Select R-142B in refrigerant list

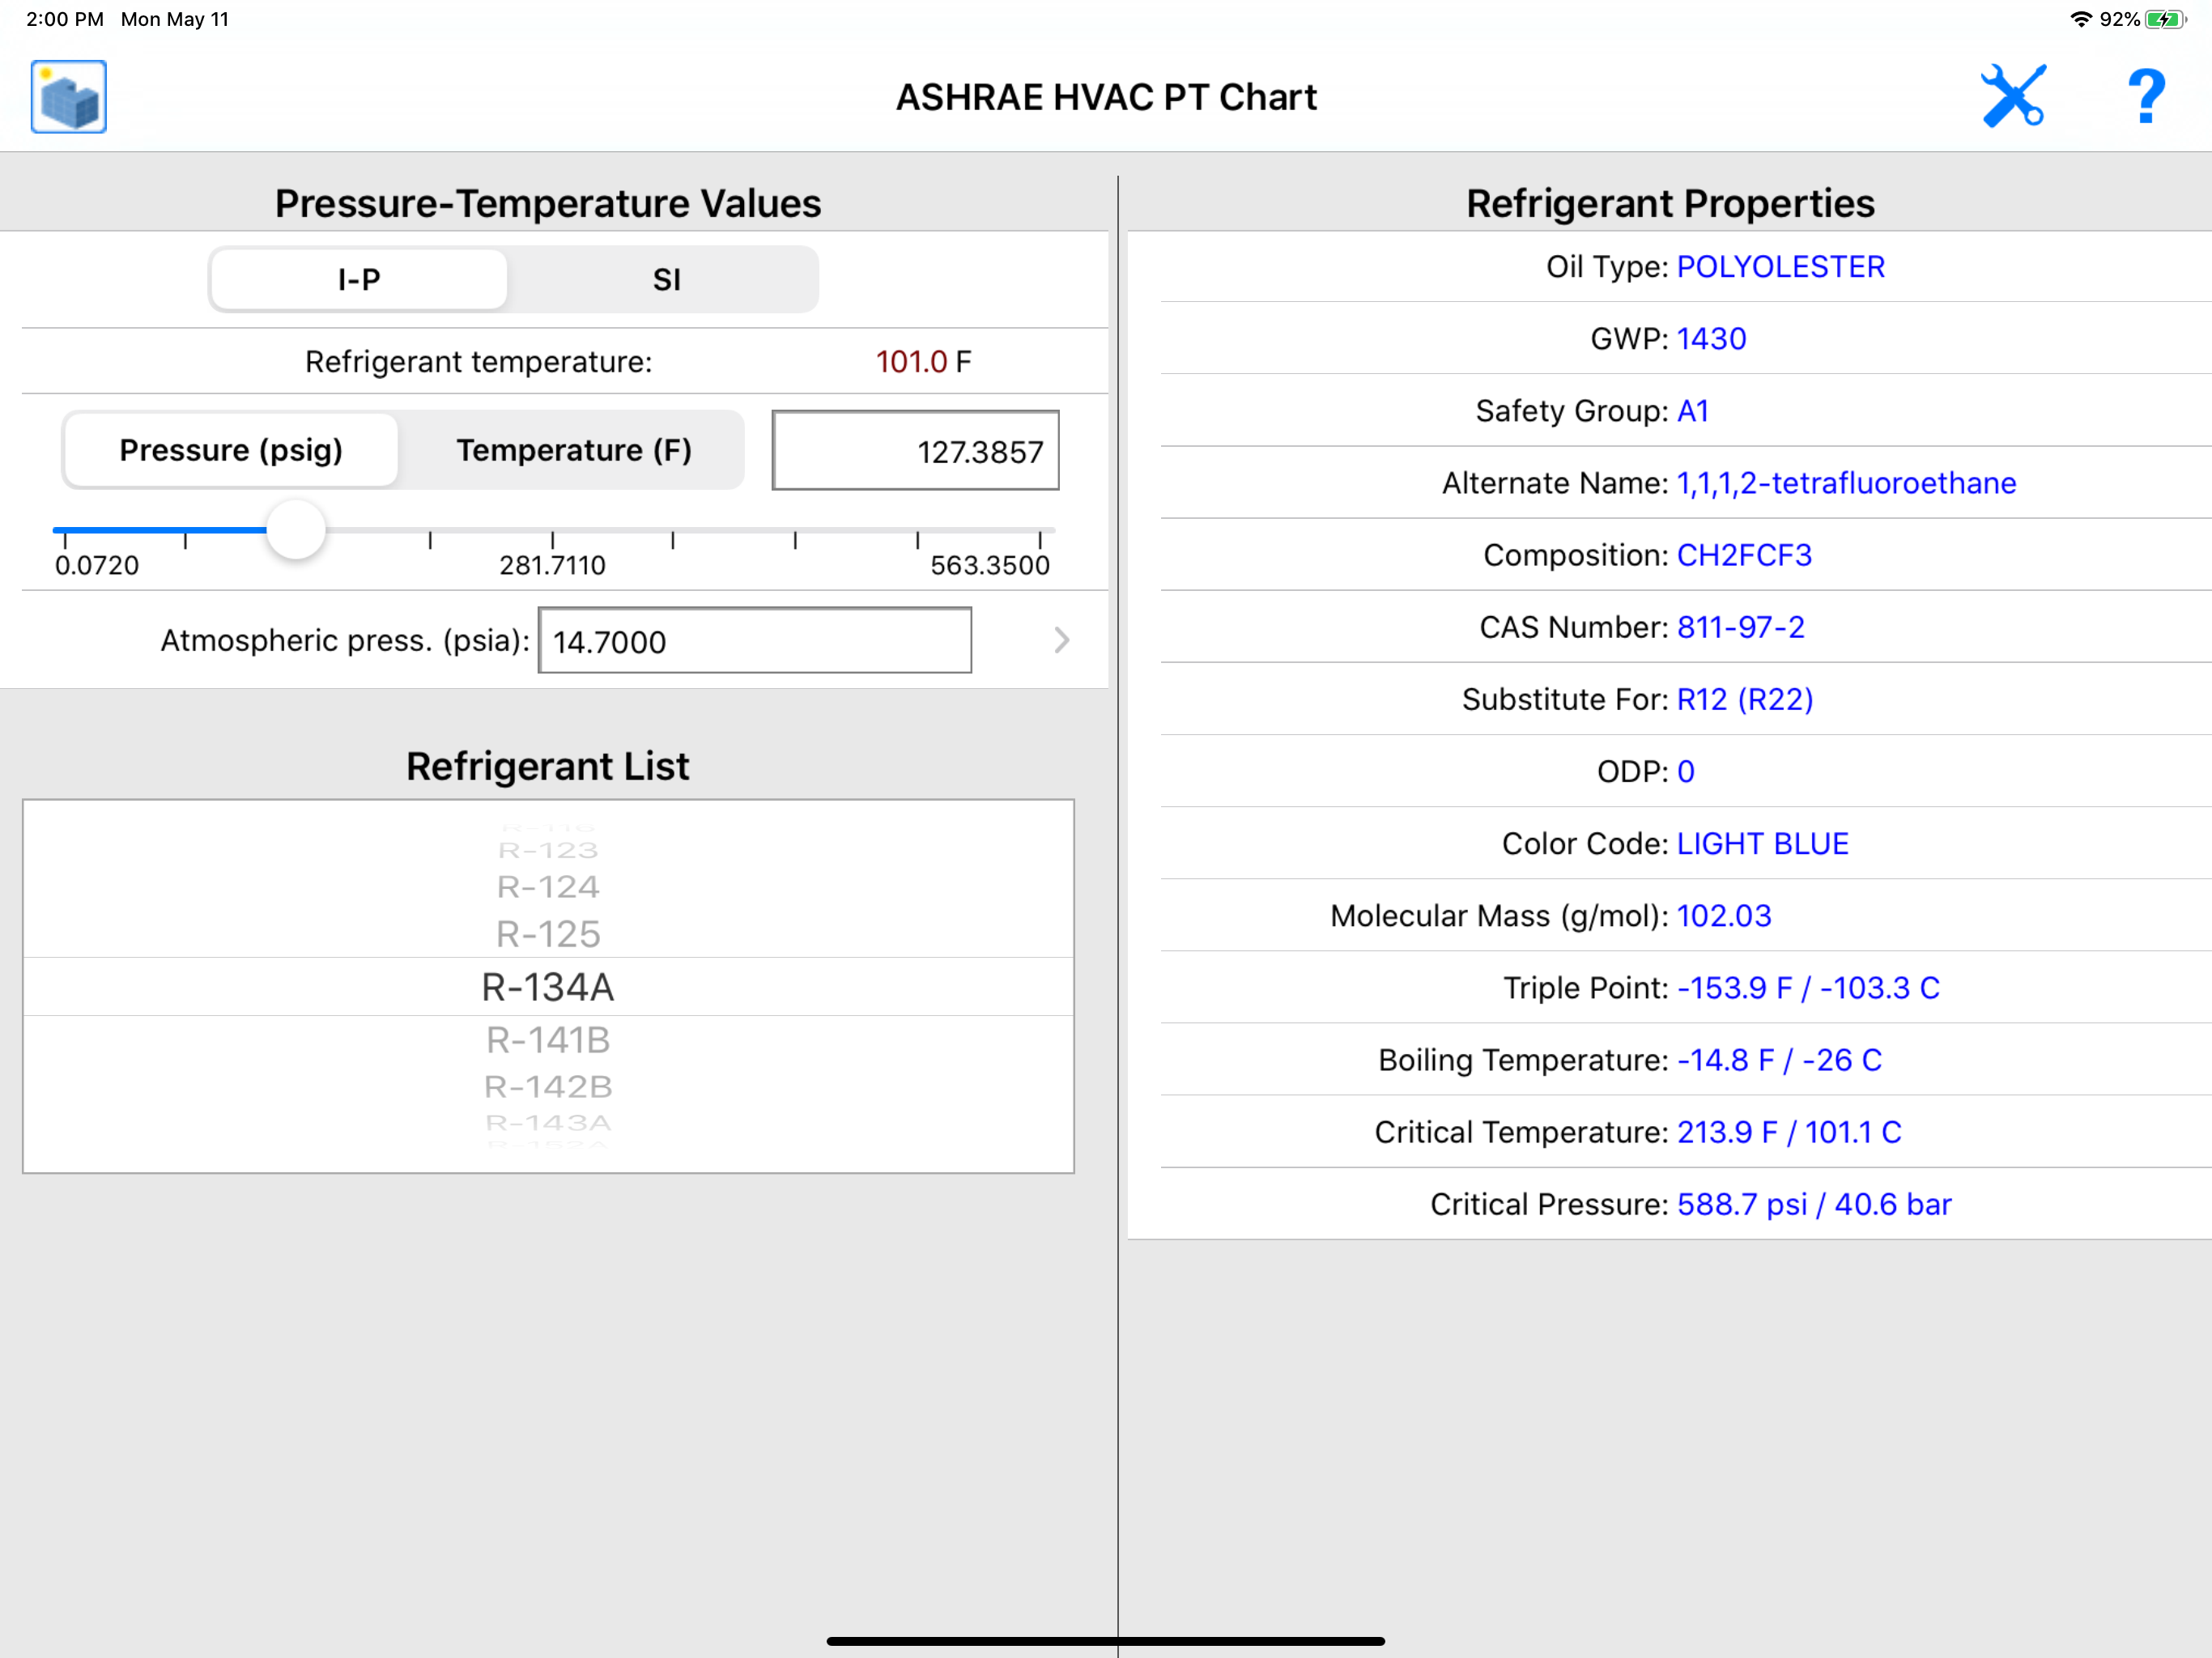pos(548,1086)
